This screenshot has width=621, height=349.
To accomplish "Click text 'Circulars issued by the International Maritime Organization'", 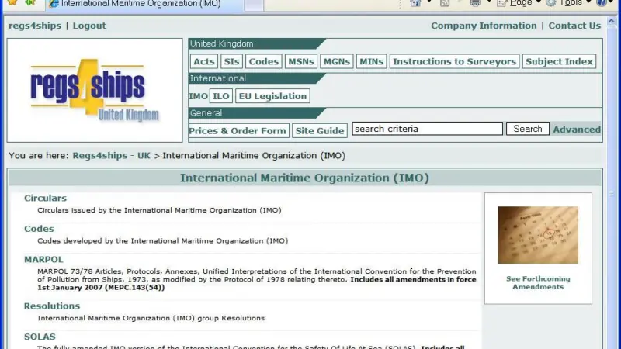I will 159,210.
